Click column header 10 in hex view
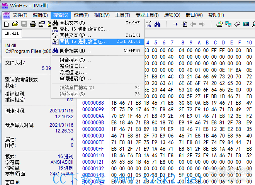 (249, 42)
